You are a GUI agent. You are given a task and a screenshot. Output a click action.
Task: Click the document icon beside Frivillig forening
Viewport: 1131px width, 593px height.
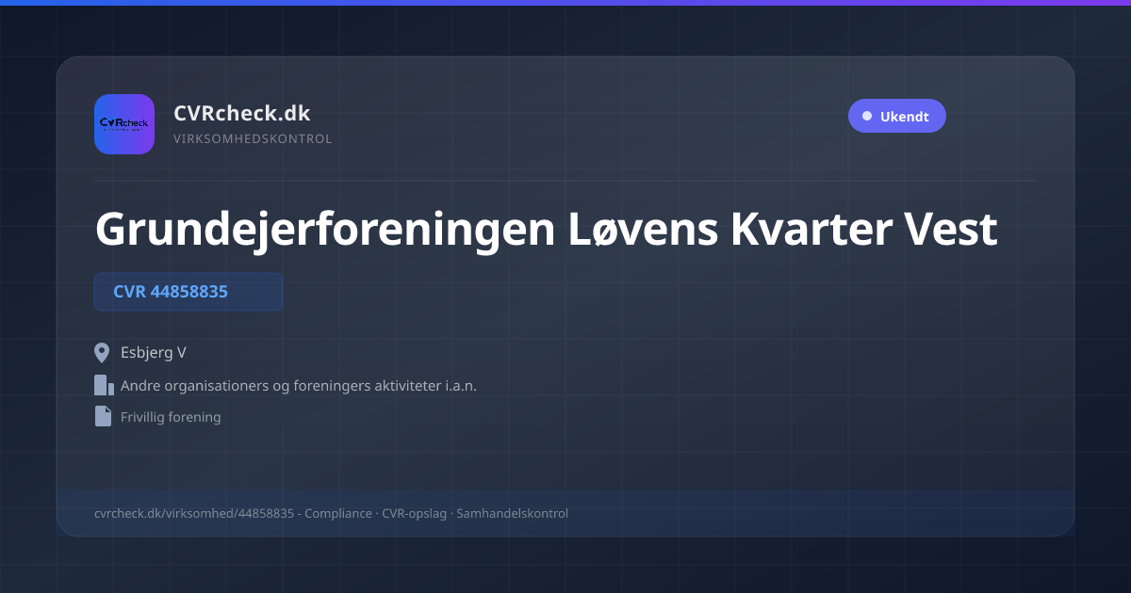point(103,416)
